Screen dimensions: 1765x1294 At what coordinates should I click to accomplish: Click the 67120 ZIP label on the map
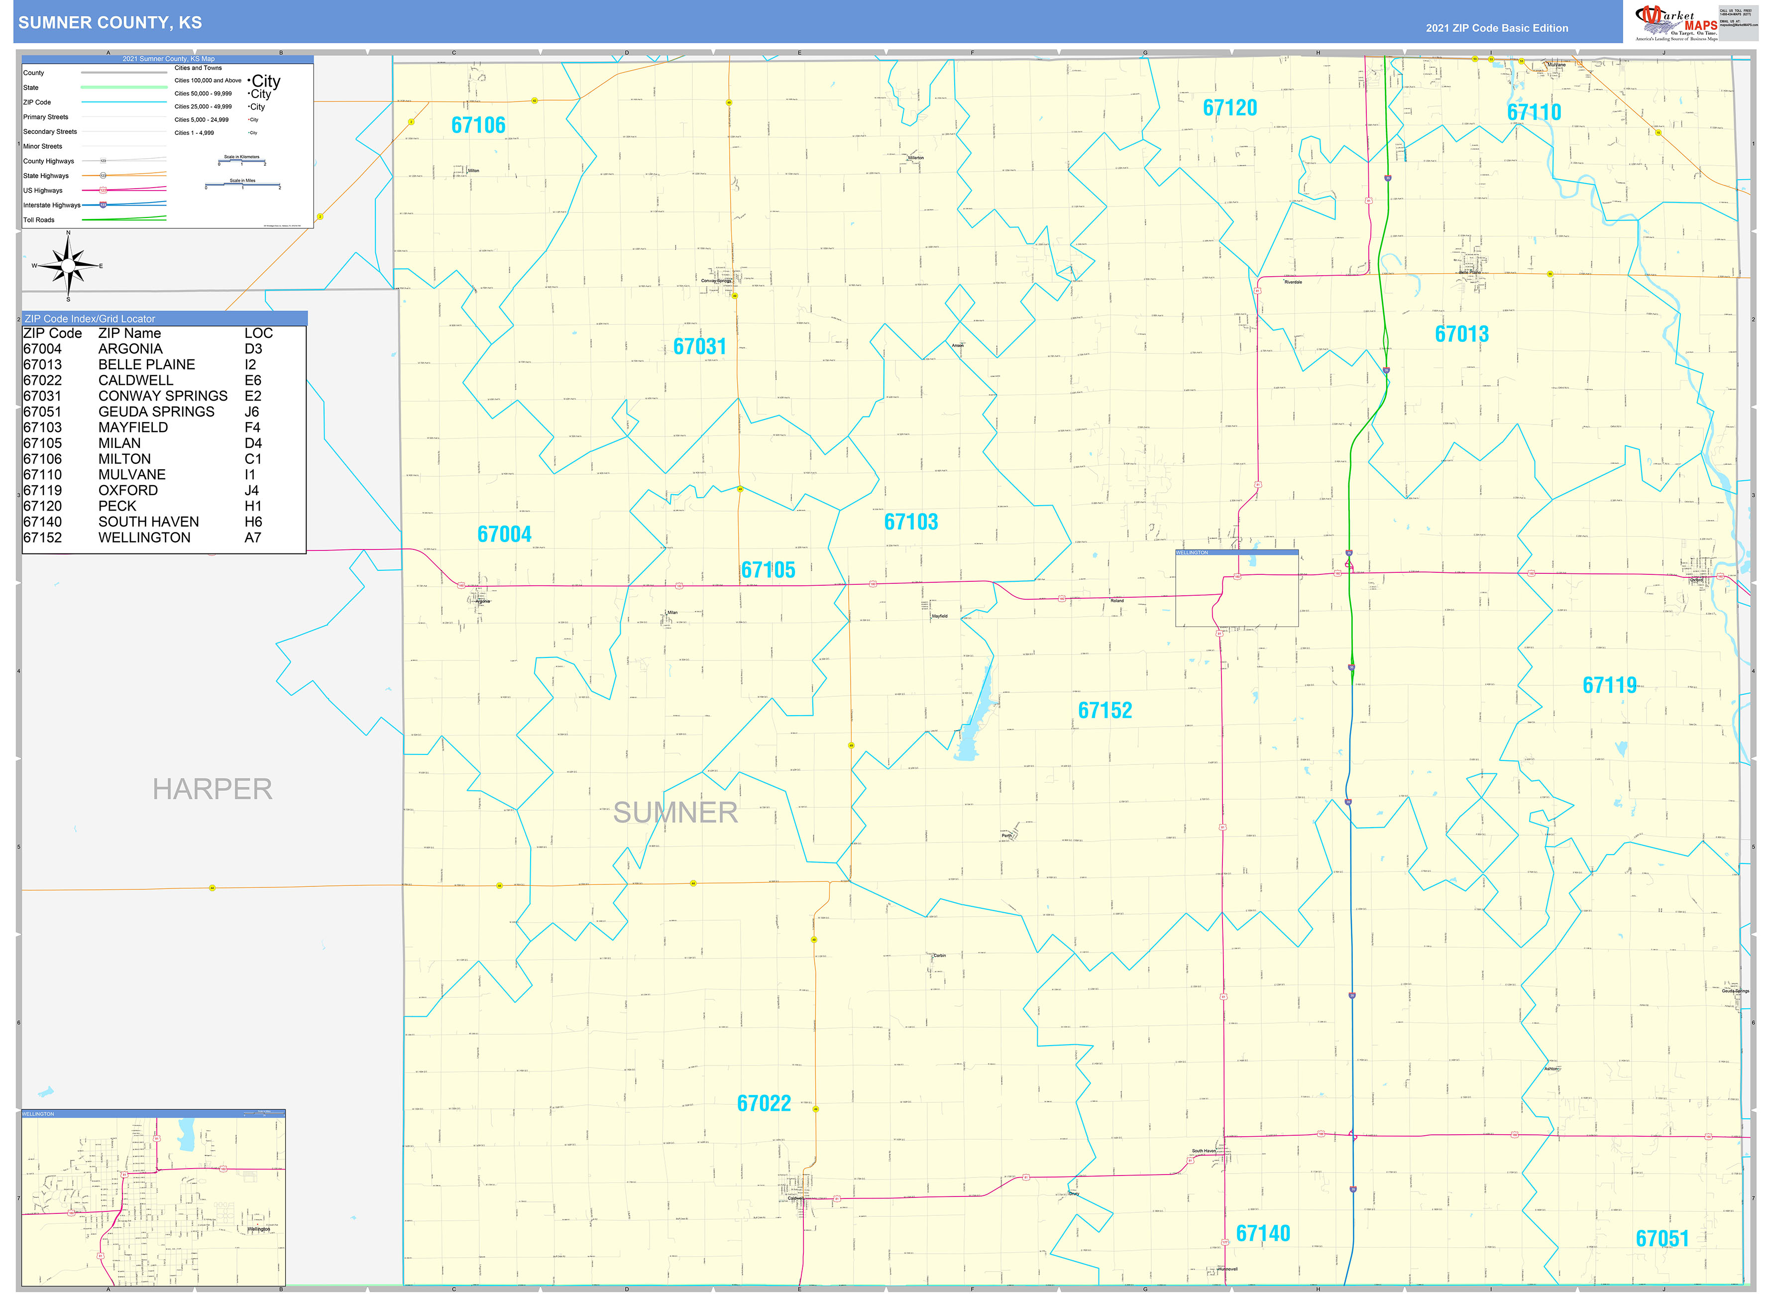[1230, 108]
